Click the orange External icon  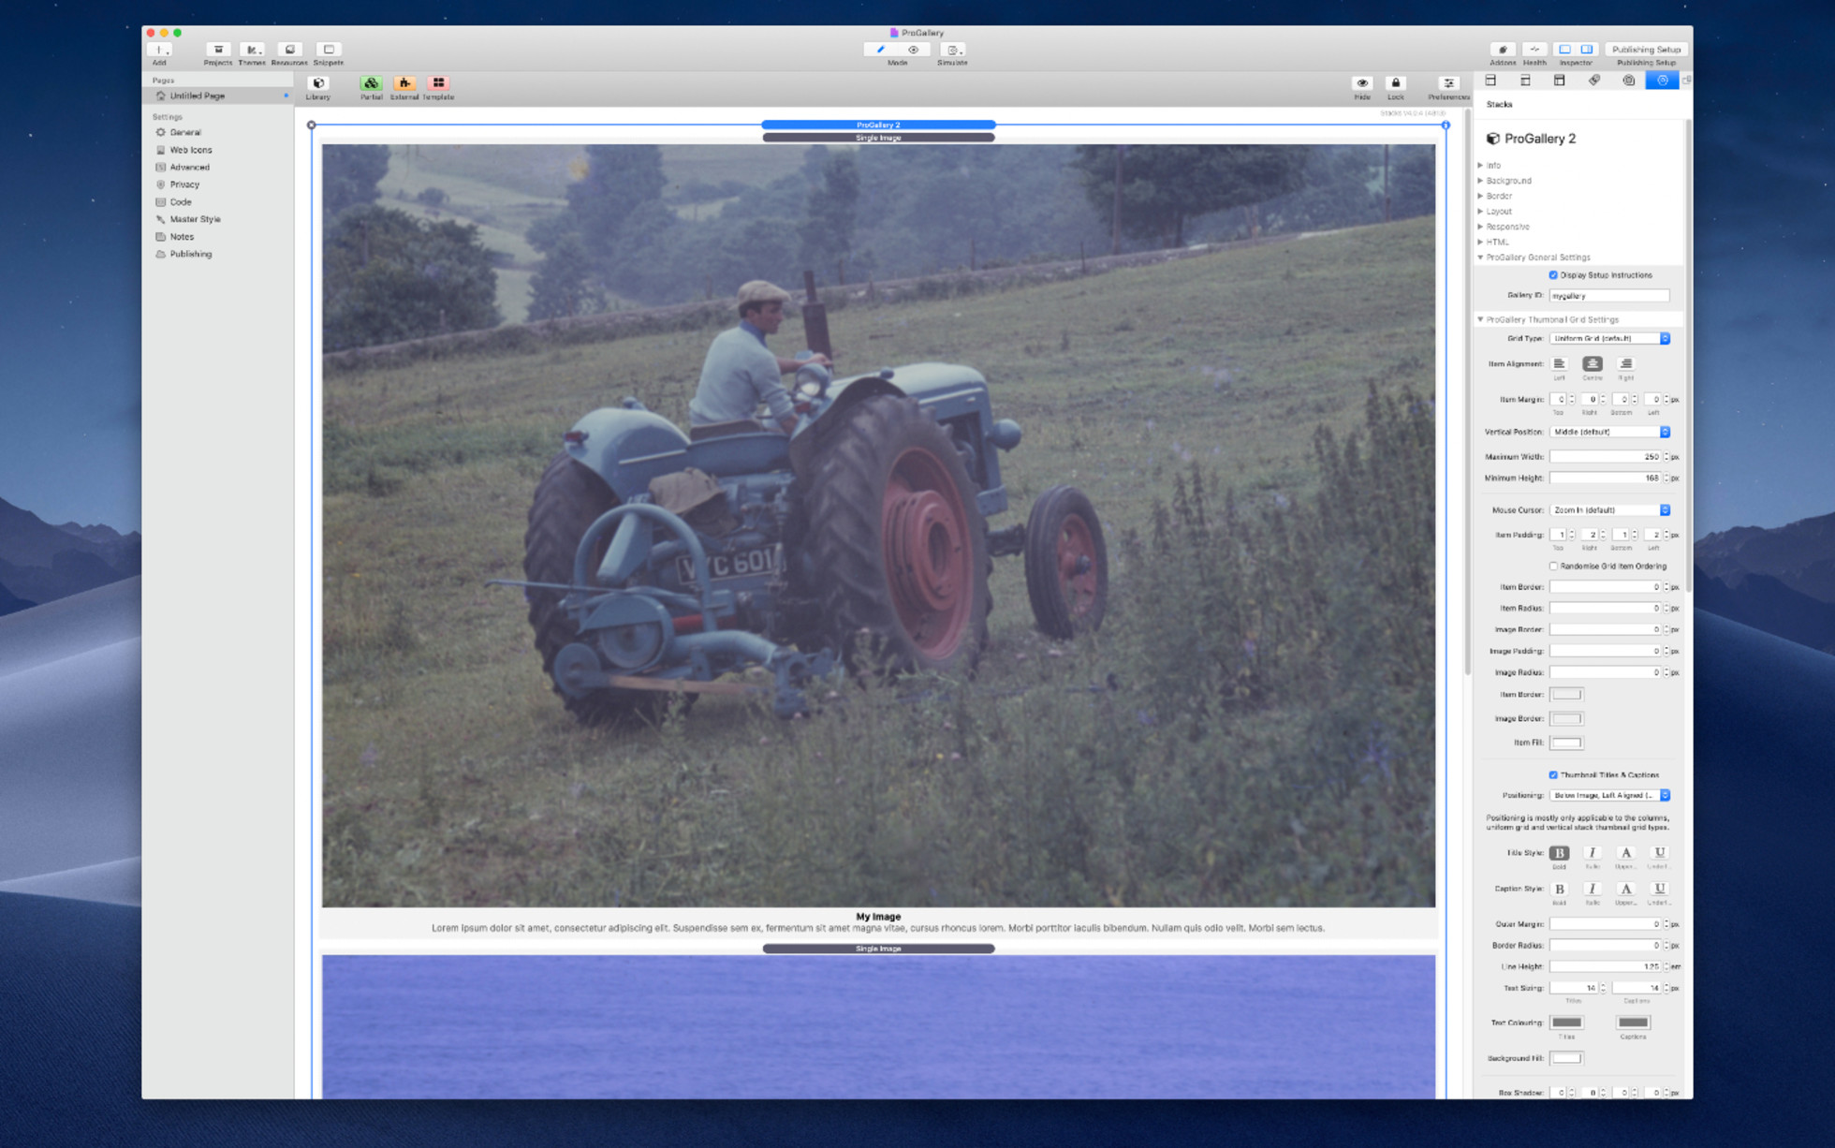(404, 83)
